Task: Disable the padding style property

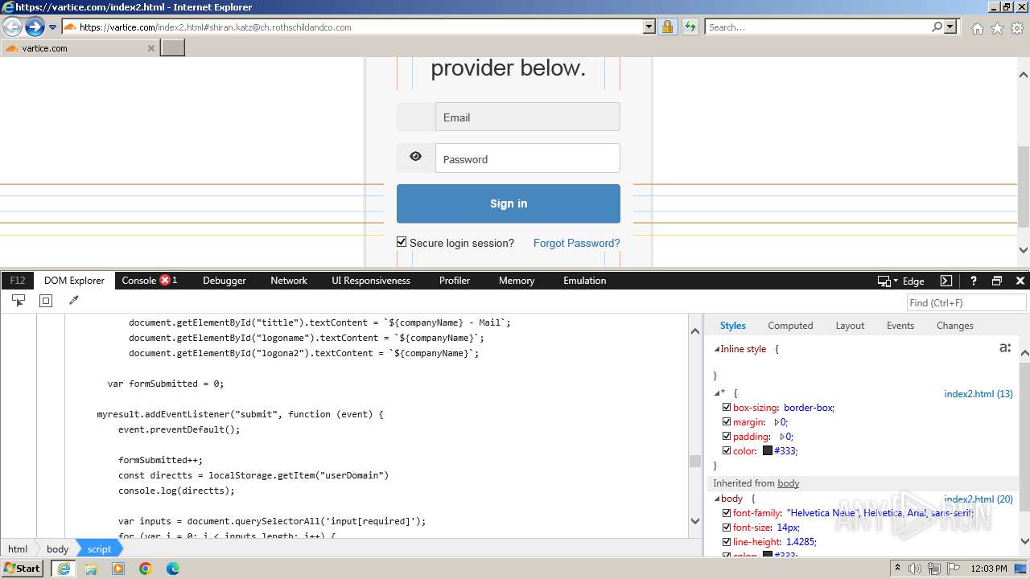Action: click(x=727, y=437)
